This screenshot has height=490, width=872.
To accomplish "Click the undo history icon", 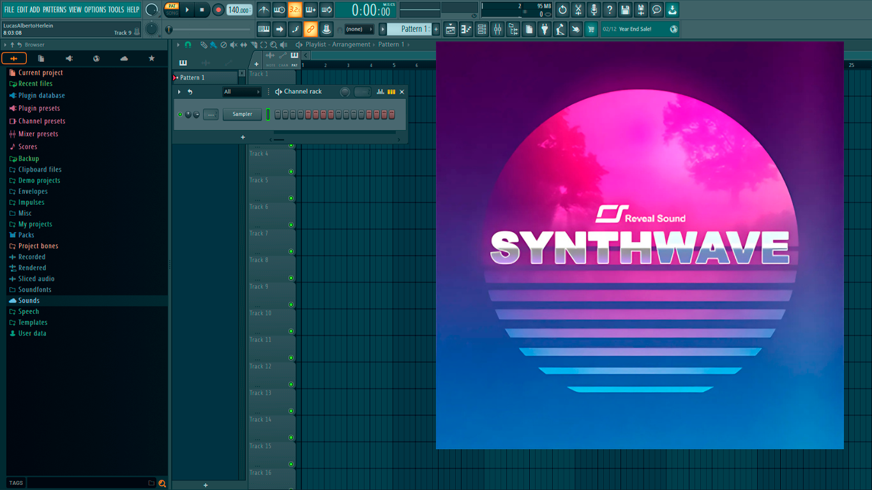I will click(562, 10).
